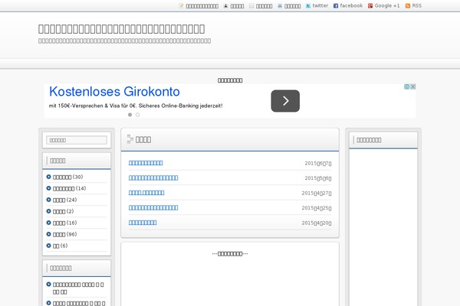Viewport: 460px width, 306px height.
Task: Click the person-icon link in top bar
Action: (234, 6)
